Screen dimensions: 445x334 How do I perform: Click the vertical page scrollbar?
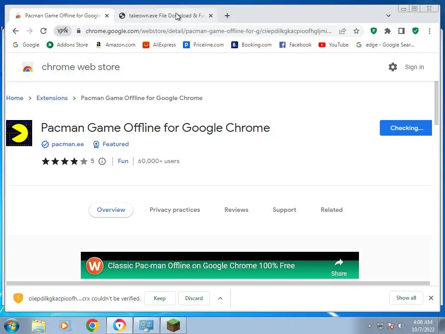click(x=436, y=103)
